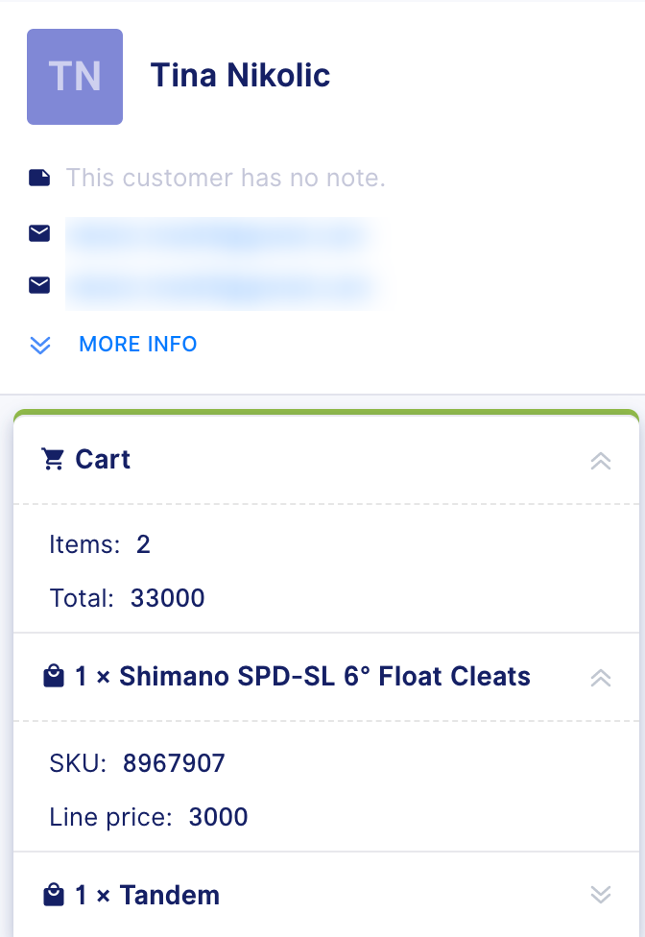Viewport: 645px width, 937px height.
Task: Collapse the Shimano cleats item details
Action: (600, 678)
